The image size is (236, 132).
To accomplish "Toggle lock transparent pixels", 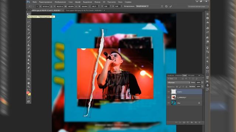I will [x=177, y=87].
